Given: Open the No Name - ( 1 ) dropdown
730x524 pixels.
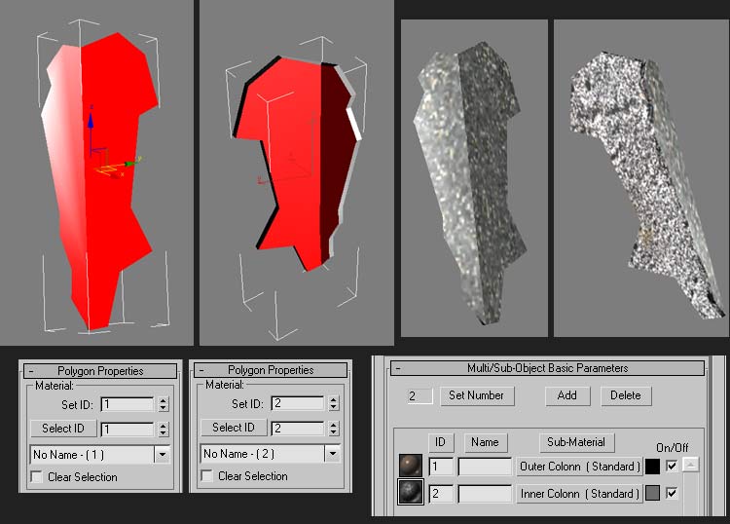Looking at the screenshot, I should [x=162, y=454].
